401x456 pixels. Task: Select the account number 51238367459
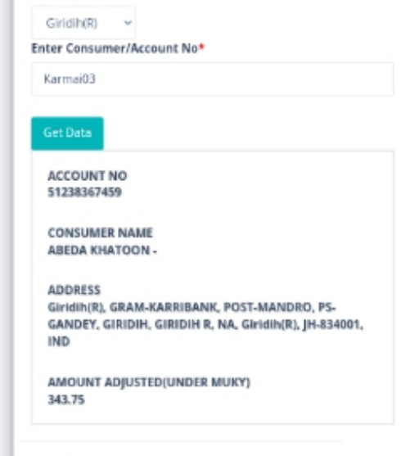(84, 192)
